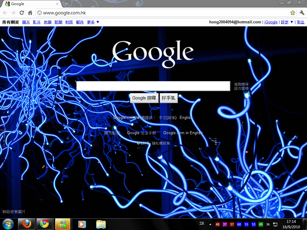Viewport: 307px width, 230px height.
Task: Click the Google search input box
Action: pyautogui.click(x=153, y=86)
